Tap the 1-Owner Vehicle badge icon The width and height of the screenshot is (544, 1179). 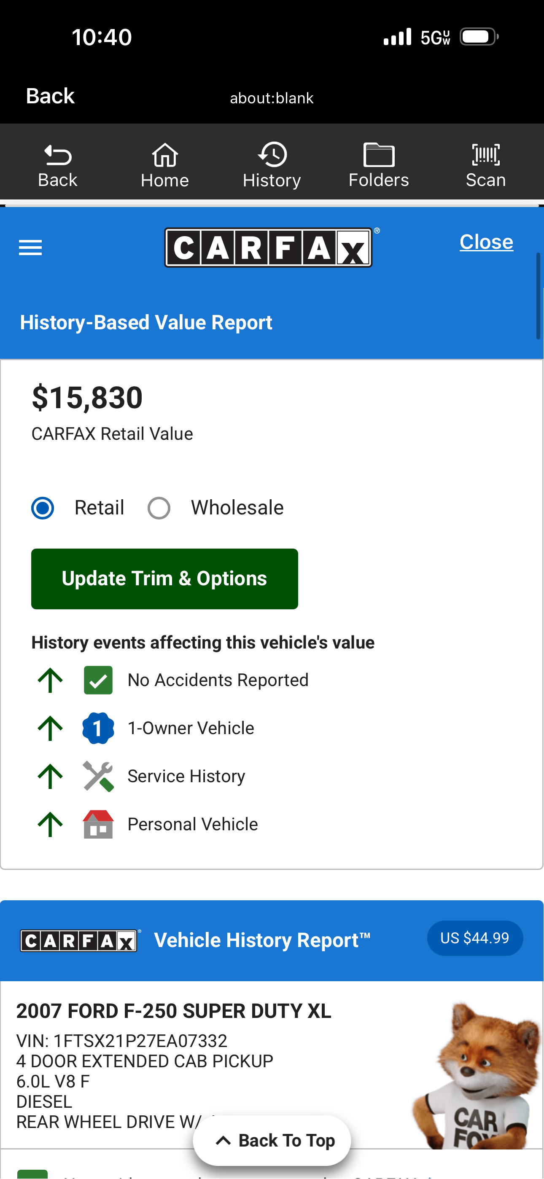(x=98, y=728)
